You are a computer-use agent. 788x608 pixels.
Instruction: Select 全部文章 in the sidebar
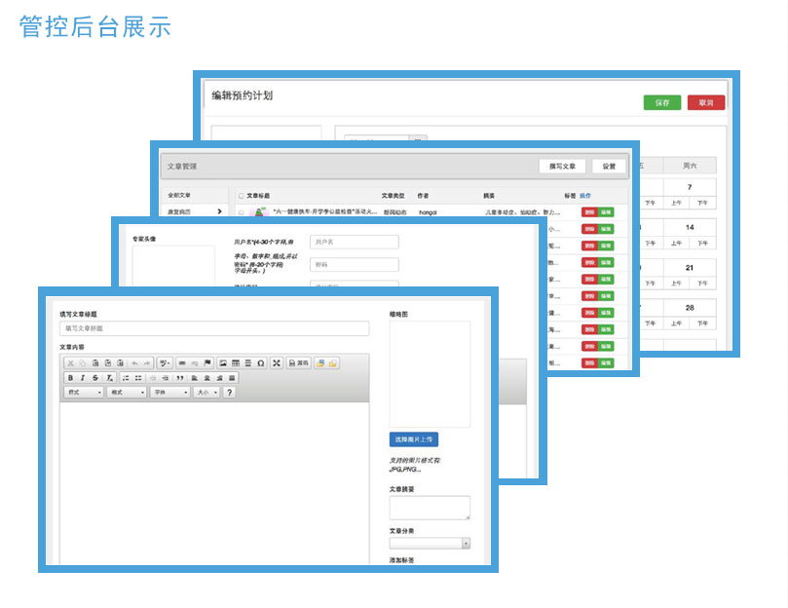(x=179, y=196)
